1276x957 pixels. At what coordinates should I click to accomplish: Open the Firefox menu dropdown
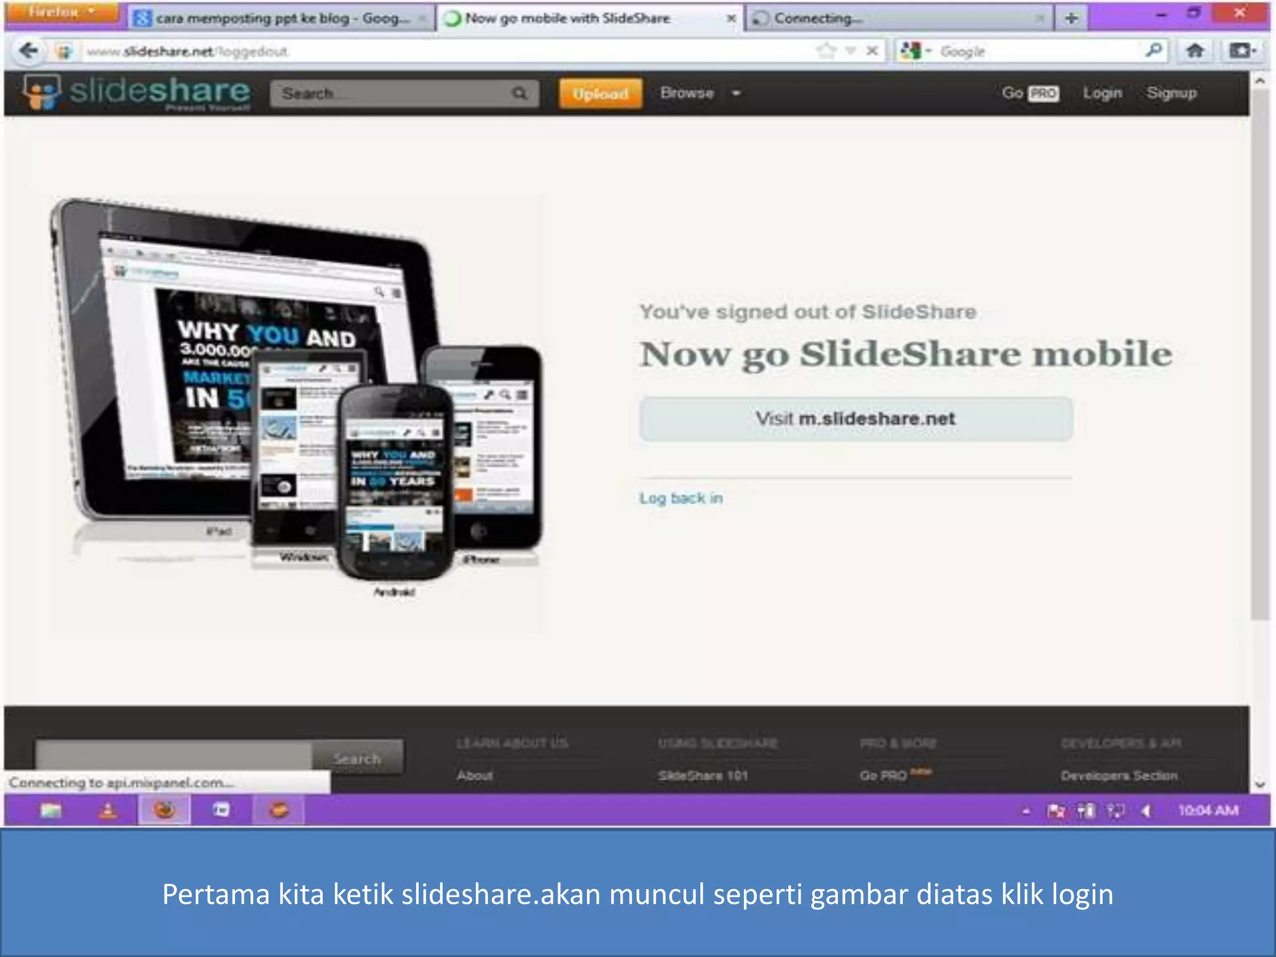[x=61, y=12]
